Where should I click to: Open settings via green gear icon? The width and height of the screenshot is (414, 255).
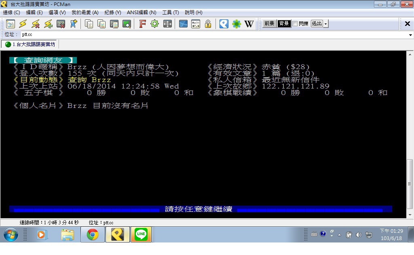[x=155, y=24]
